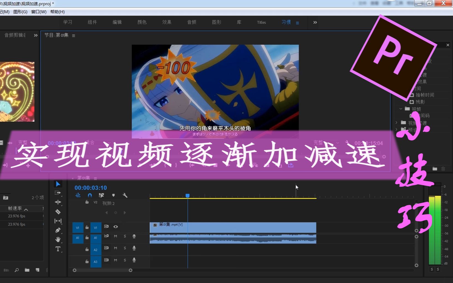Toggle insert sequences as nests
Image resolution: width=453 pixels, height=283 pixels.
[x=78, y=195]
